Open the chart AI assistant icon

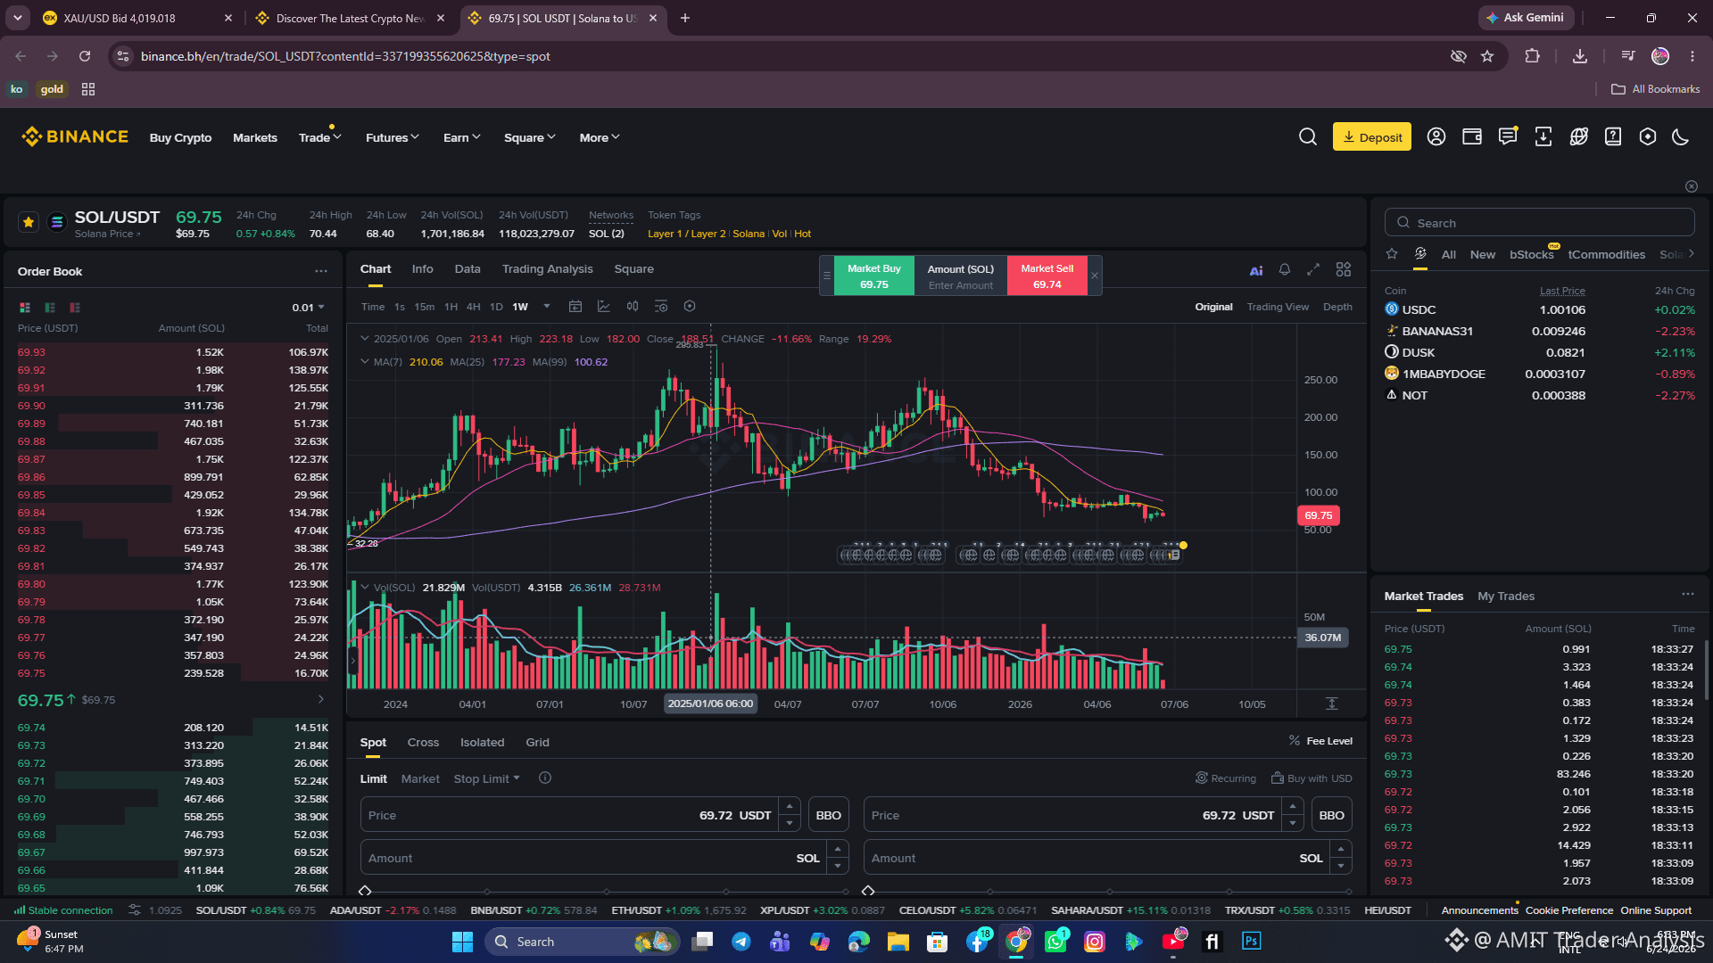(1256, 270)
